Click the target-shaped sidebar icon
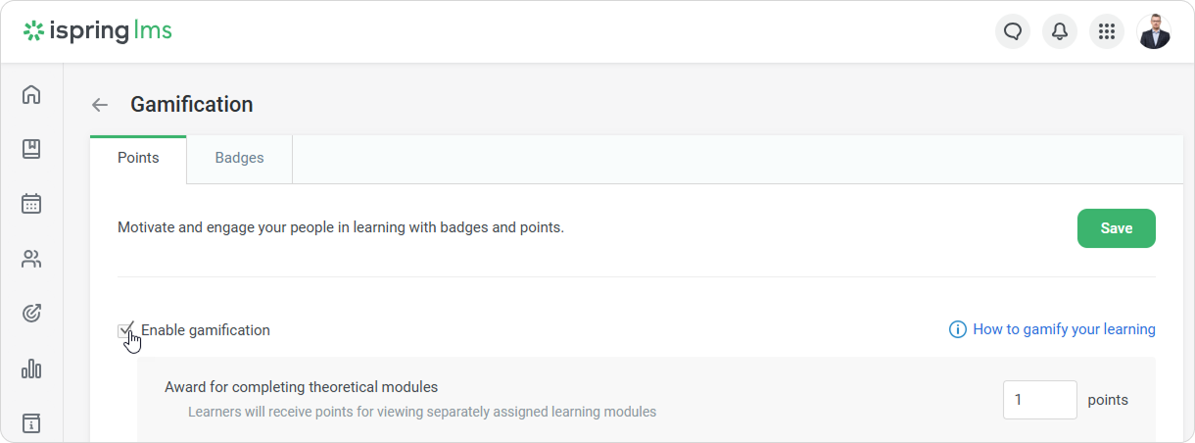Image resolution: width=1195 pixels, height=443 pixels. 31,314
